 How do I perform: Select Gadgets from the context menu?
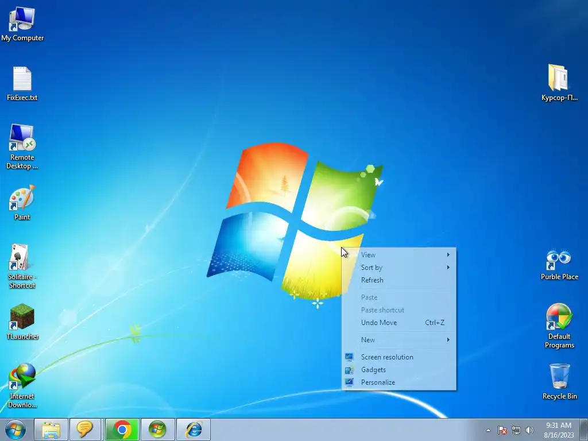click(399, 370)
